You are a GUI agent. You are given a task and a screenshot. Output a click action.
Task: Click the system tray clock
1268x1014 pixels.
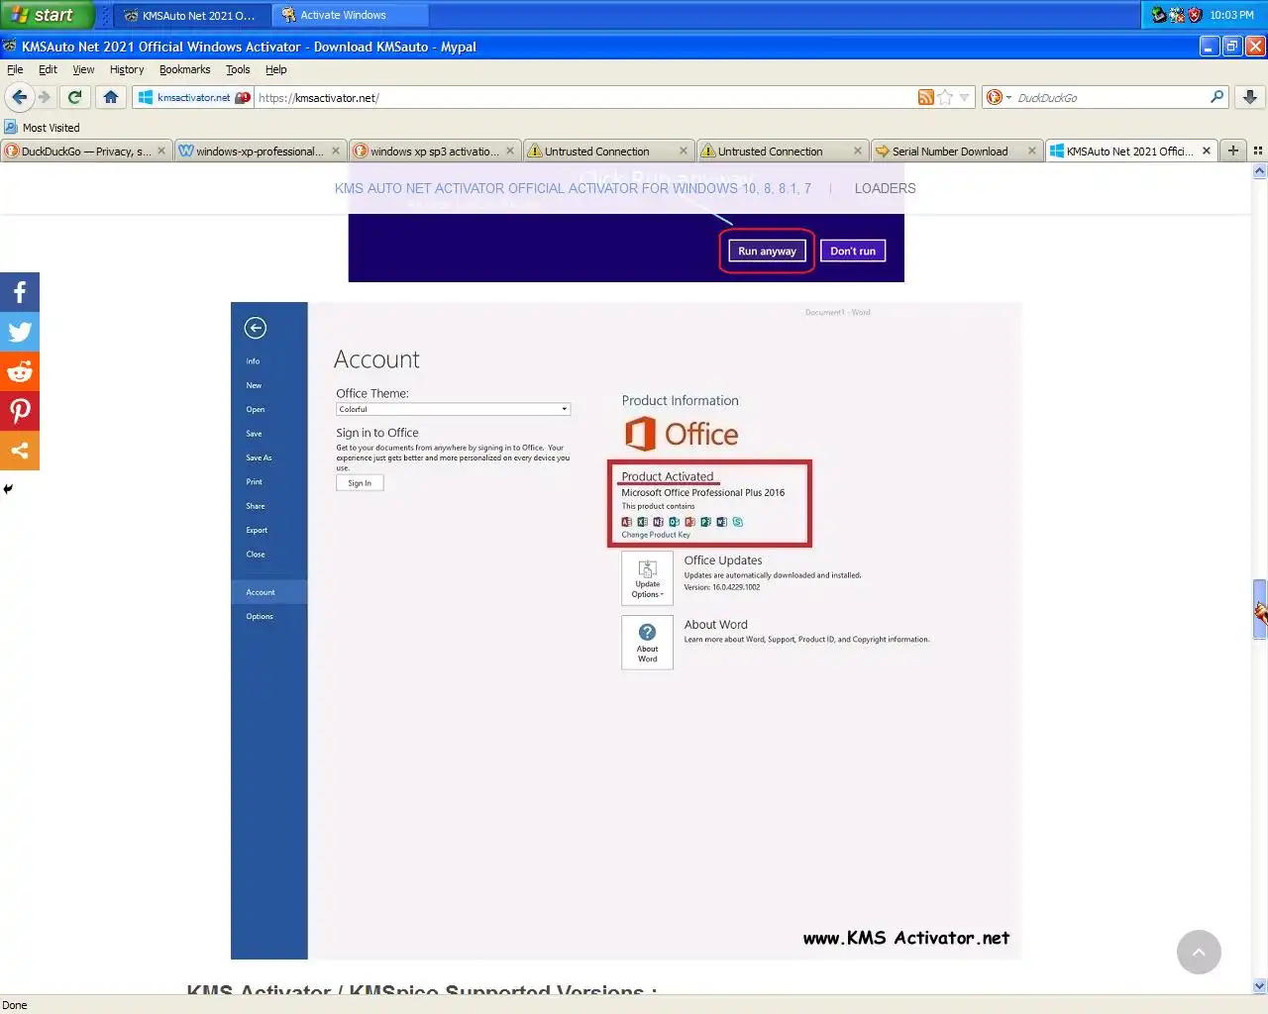click(x=1231, y=15)
